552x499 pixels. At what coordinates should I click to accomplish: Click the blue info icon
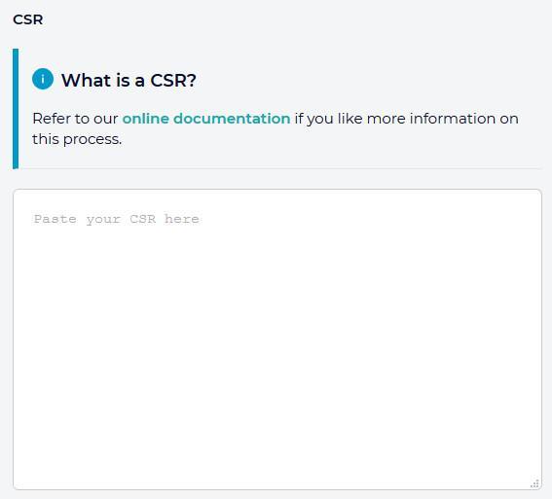tap(43, 79)
